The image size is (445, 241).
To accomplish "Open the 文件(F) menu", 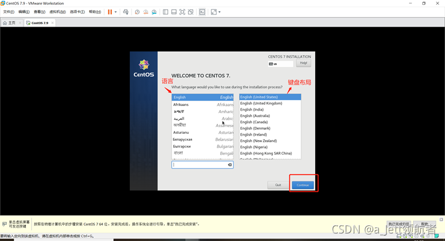I will pyautogui.click(x=9, y=12).
